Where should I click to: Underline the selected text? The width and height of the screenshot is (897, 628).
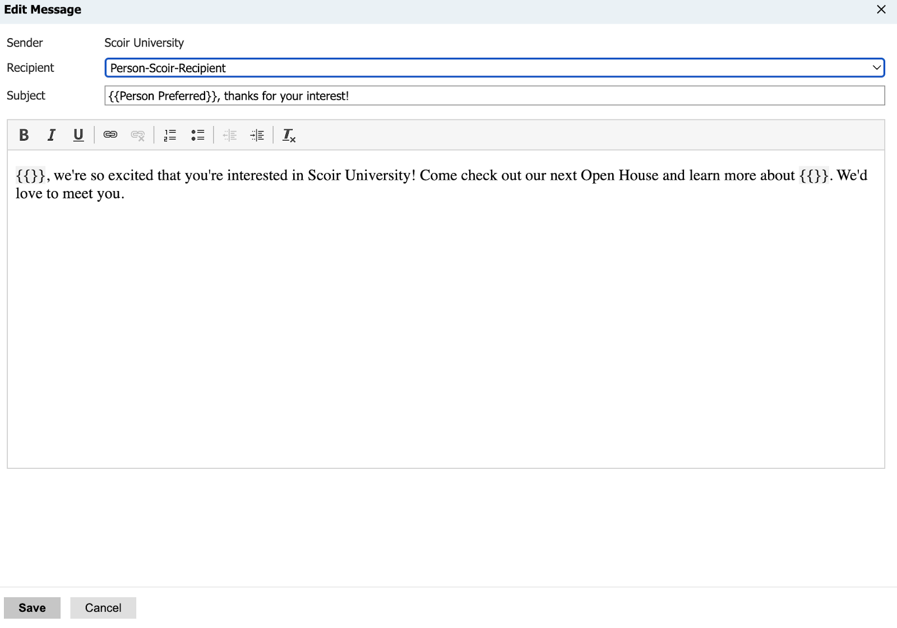click(x=78, y=135)
